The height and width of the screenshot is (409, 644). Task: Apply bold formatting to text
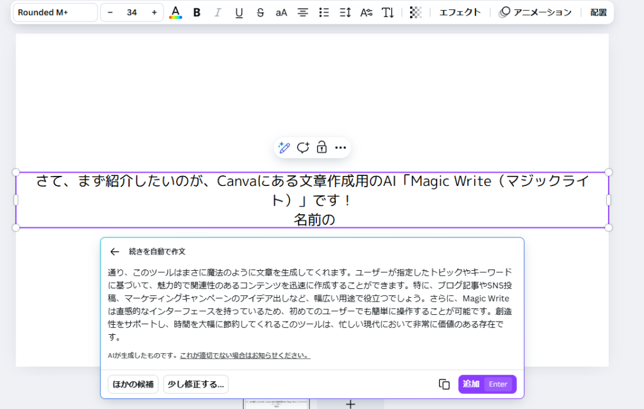click(x=197, y=13)
